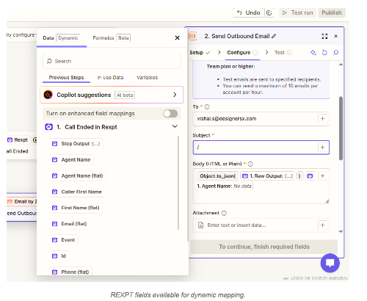Switch to In-use Data tab
Image resolution: width=367 pixels, height=301 pixels.
(110, 78)
